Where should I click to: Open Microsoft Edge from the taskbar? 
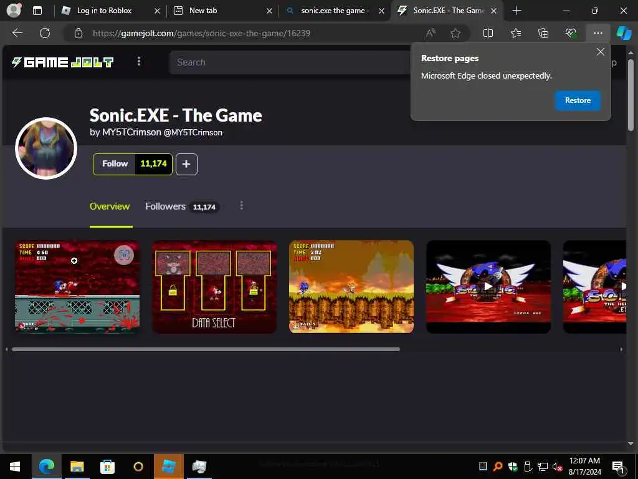46,467
